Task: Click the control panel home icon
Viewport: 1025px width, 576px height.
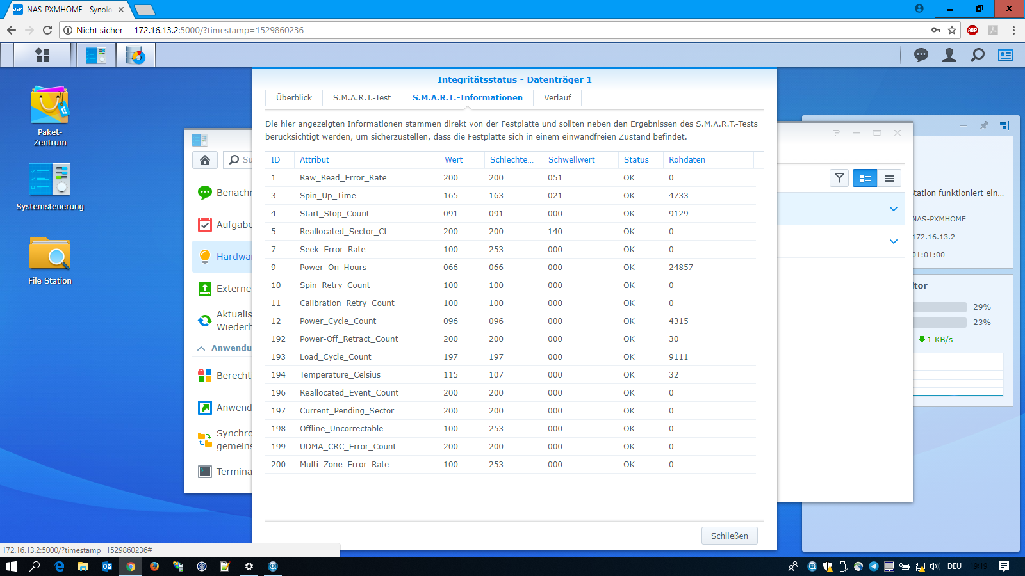Action: point(205,160)
